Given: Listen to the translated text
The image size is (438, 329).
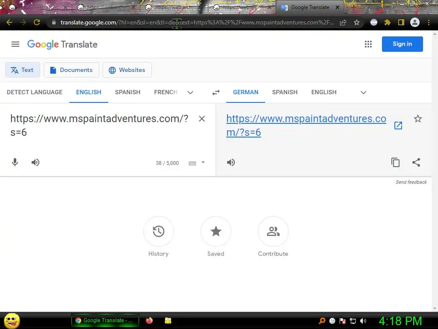Looking at the screenshot, I should click(231, 162).
